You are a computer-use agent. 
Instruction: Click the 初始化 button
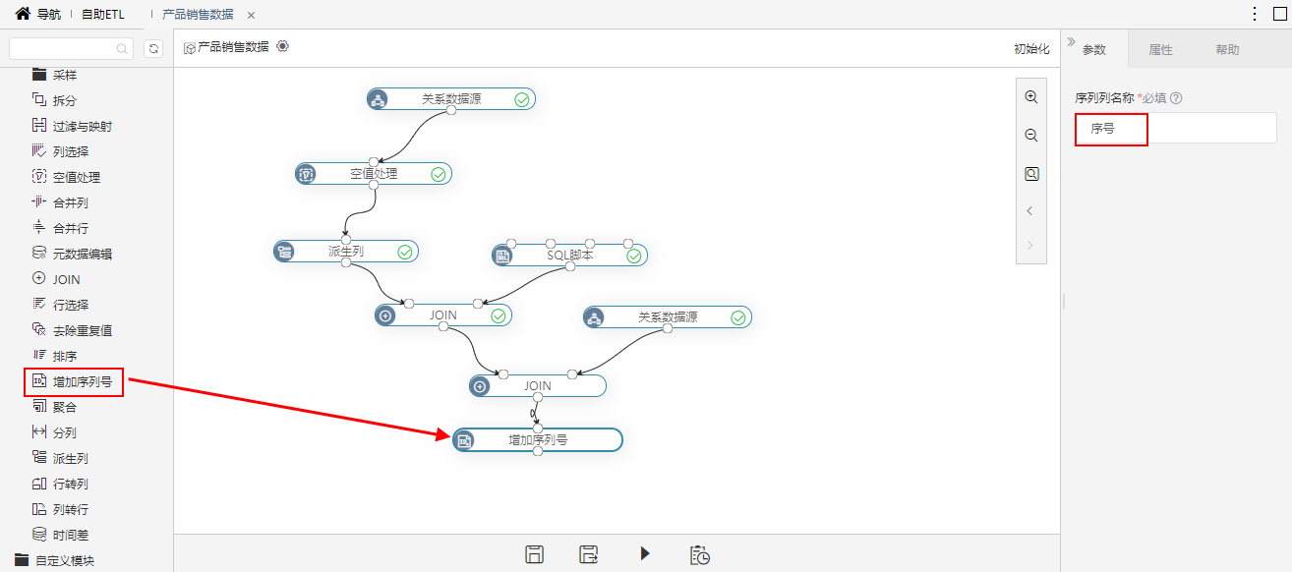click(x=1031, y=48)
